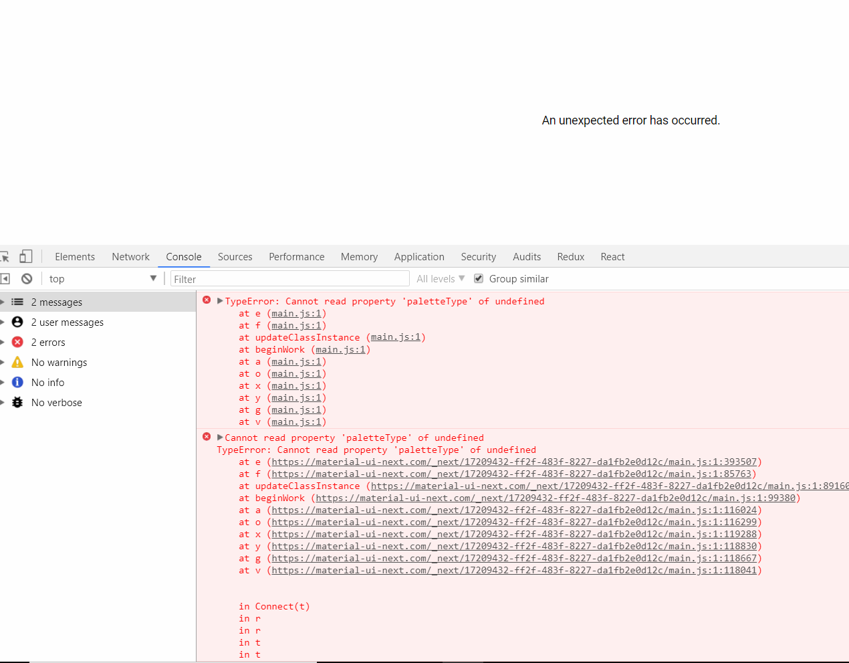Screen dimensions: 849x663
Task: Open the All levels dropdown
Action: [441, 279]
